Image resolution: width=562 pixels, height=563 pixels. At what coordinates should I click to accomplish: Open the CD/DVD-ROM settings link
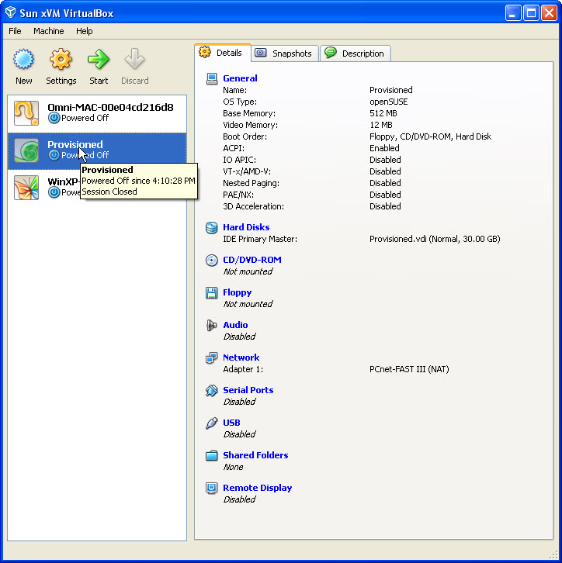252,260
